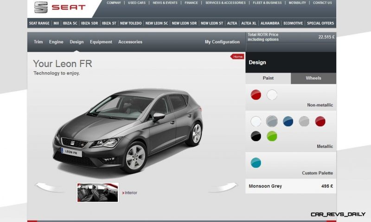The image size is (371, 222).
Task: Open Used Cars page
Action: point(137,3)
